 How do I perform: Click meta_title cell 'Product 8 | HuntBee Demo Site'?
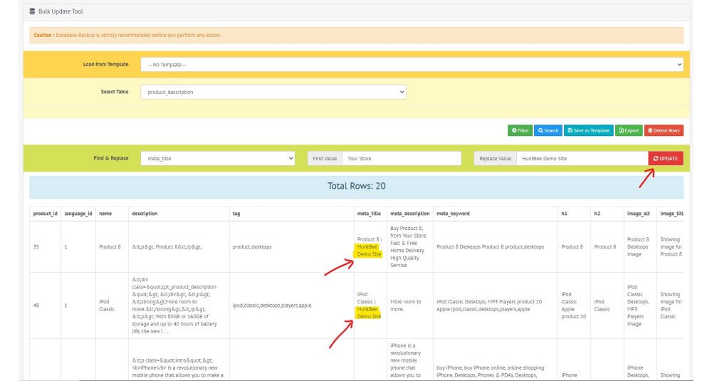tap(369, 246)
